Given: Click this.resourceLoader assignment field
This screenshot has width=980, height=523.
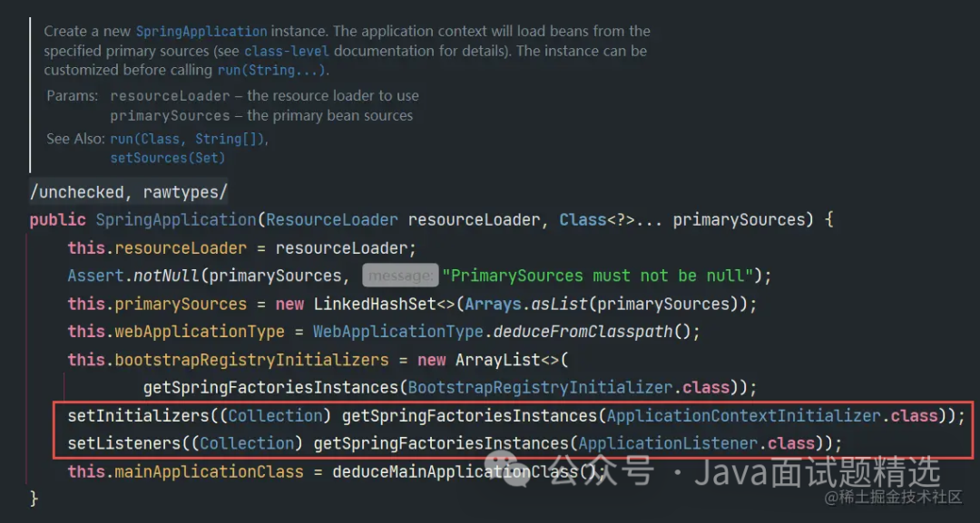Looking at the screenshot, I should coord(158,247).
